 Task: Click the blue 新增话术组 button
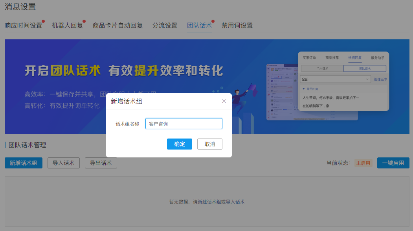[23, 163]
